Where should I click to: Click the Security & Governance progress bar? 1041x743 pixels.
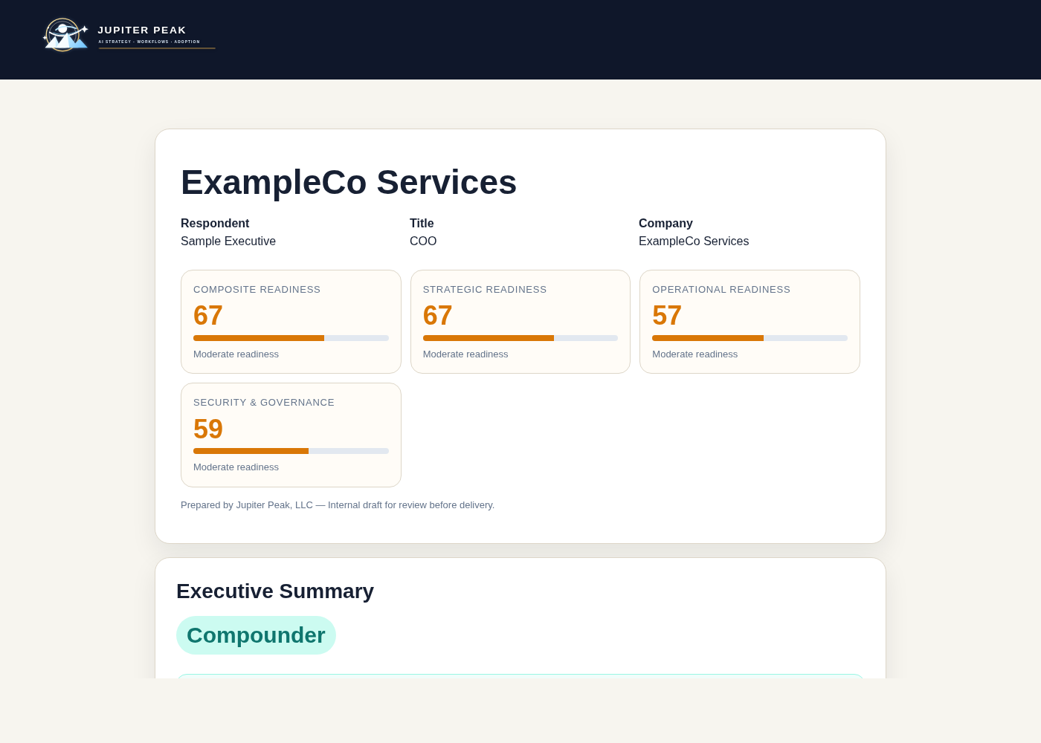(291, 451)
